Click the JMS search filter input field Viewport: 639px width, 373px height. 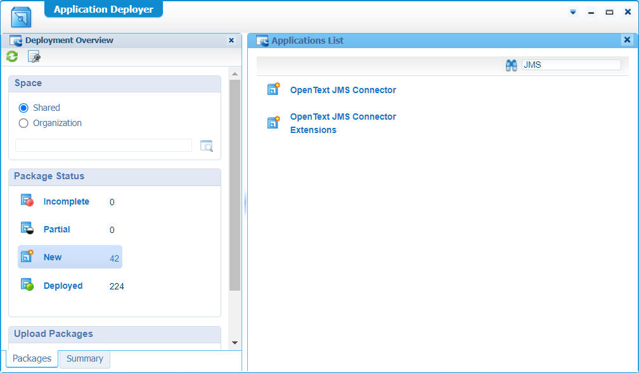pos(571,65)
